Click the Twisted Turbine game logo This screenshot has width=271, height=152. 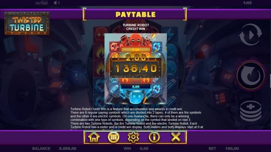(x=27, y=23)
